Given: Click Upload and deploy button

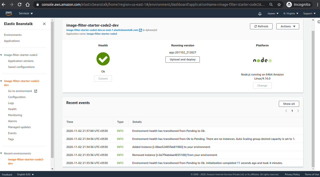Looking at the screenshot, I should point(182,59).
